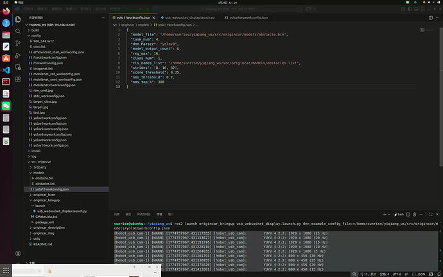Open the Ports panel tab
Screen dimensions: 443x277
click(x=171, y=215)
